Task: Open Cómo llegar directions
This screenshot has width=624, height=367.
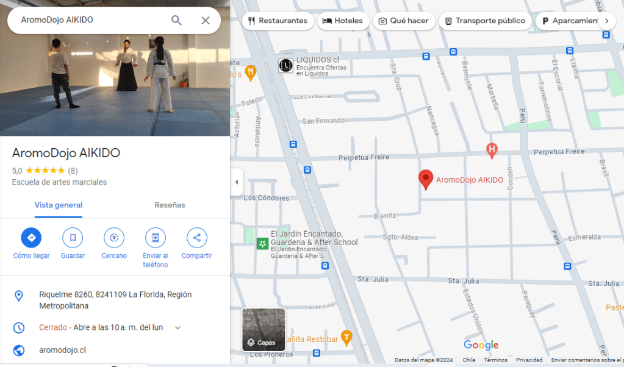Action: [31, 238]
